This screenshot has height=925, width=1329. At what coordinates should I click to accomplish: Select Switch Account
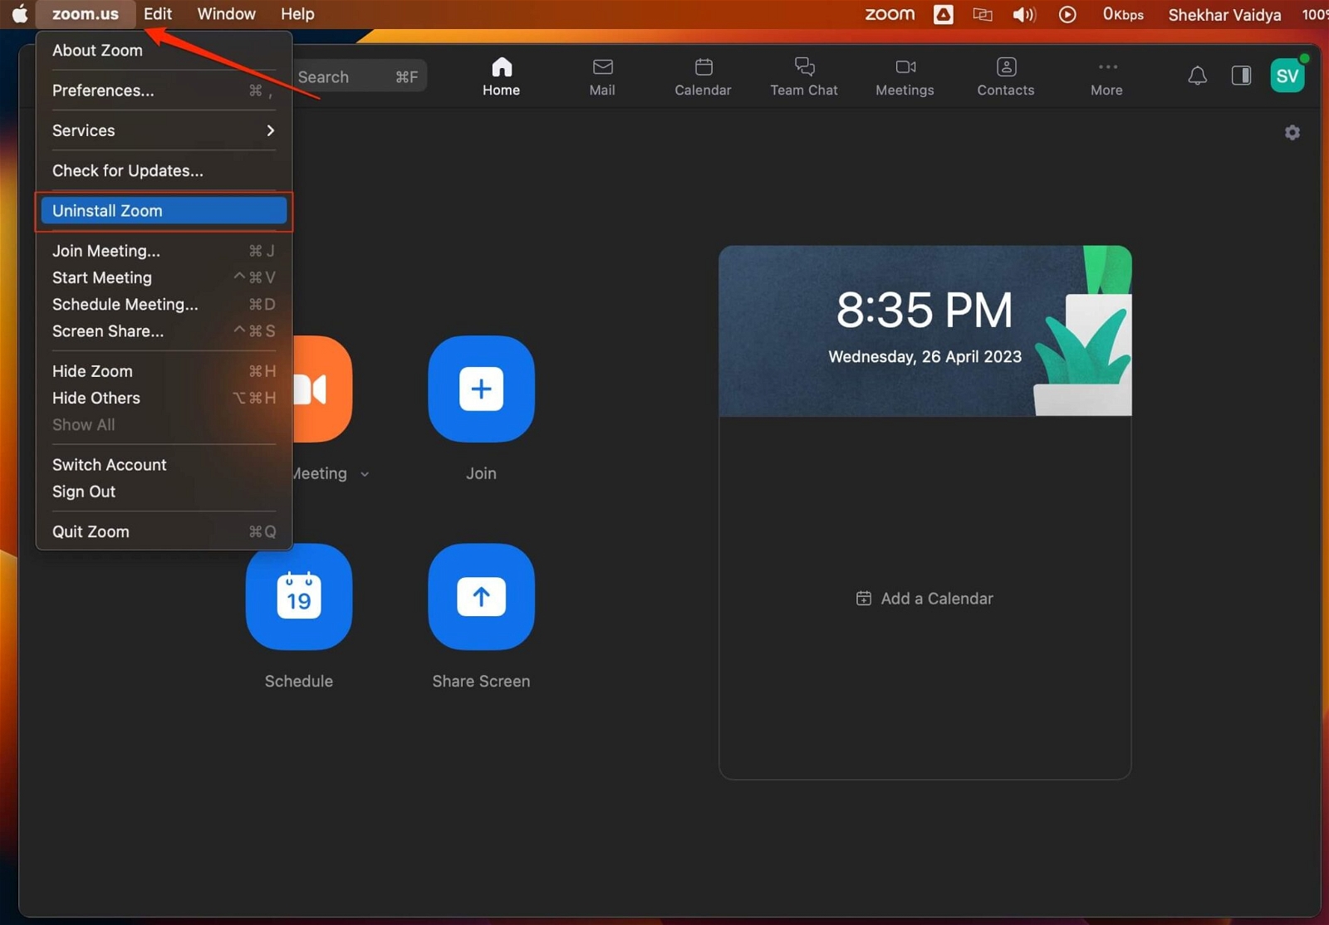point(164,465)
